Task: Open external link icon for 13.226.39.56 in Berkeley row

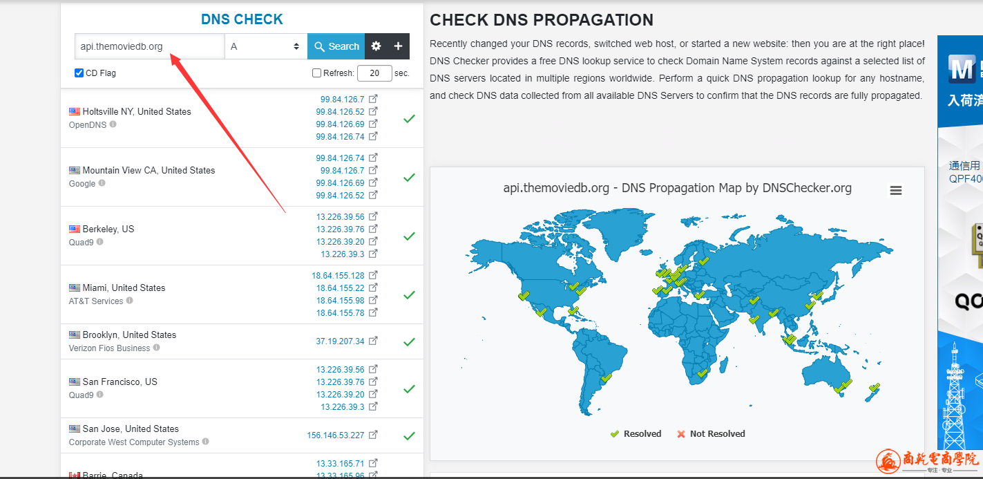Action: click(373, 216)
